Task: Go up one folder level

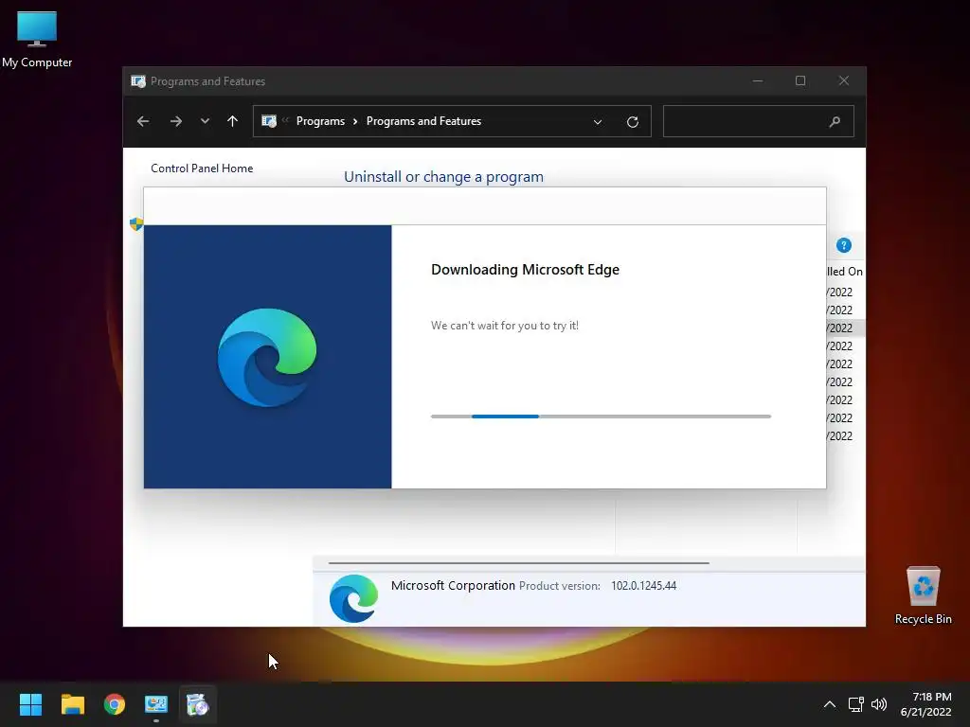Action: click(233, 121)
